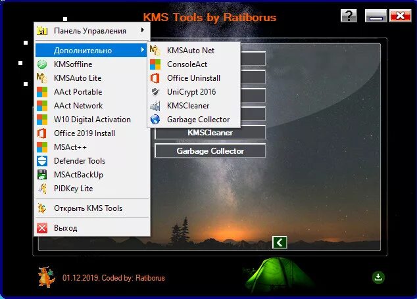Choose Office 2019 Install entry
The image size is (417, 299).
click(x=92, y=133)
